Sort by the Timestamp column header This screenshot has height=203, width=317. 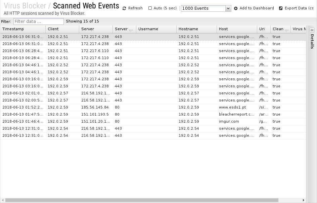click(23, 29)
